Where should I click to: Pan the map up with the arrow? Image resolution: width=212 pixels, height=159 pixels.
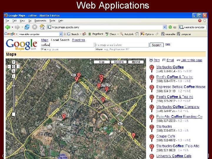coord(14,62)
